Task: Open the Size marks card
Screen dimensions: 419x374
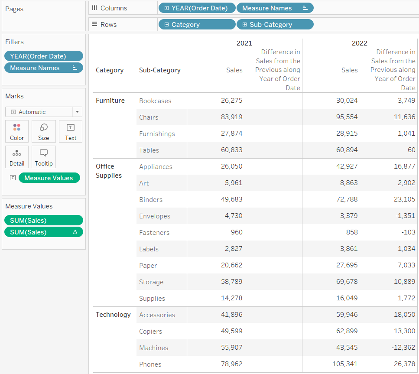Action: coord(43,131)
